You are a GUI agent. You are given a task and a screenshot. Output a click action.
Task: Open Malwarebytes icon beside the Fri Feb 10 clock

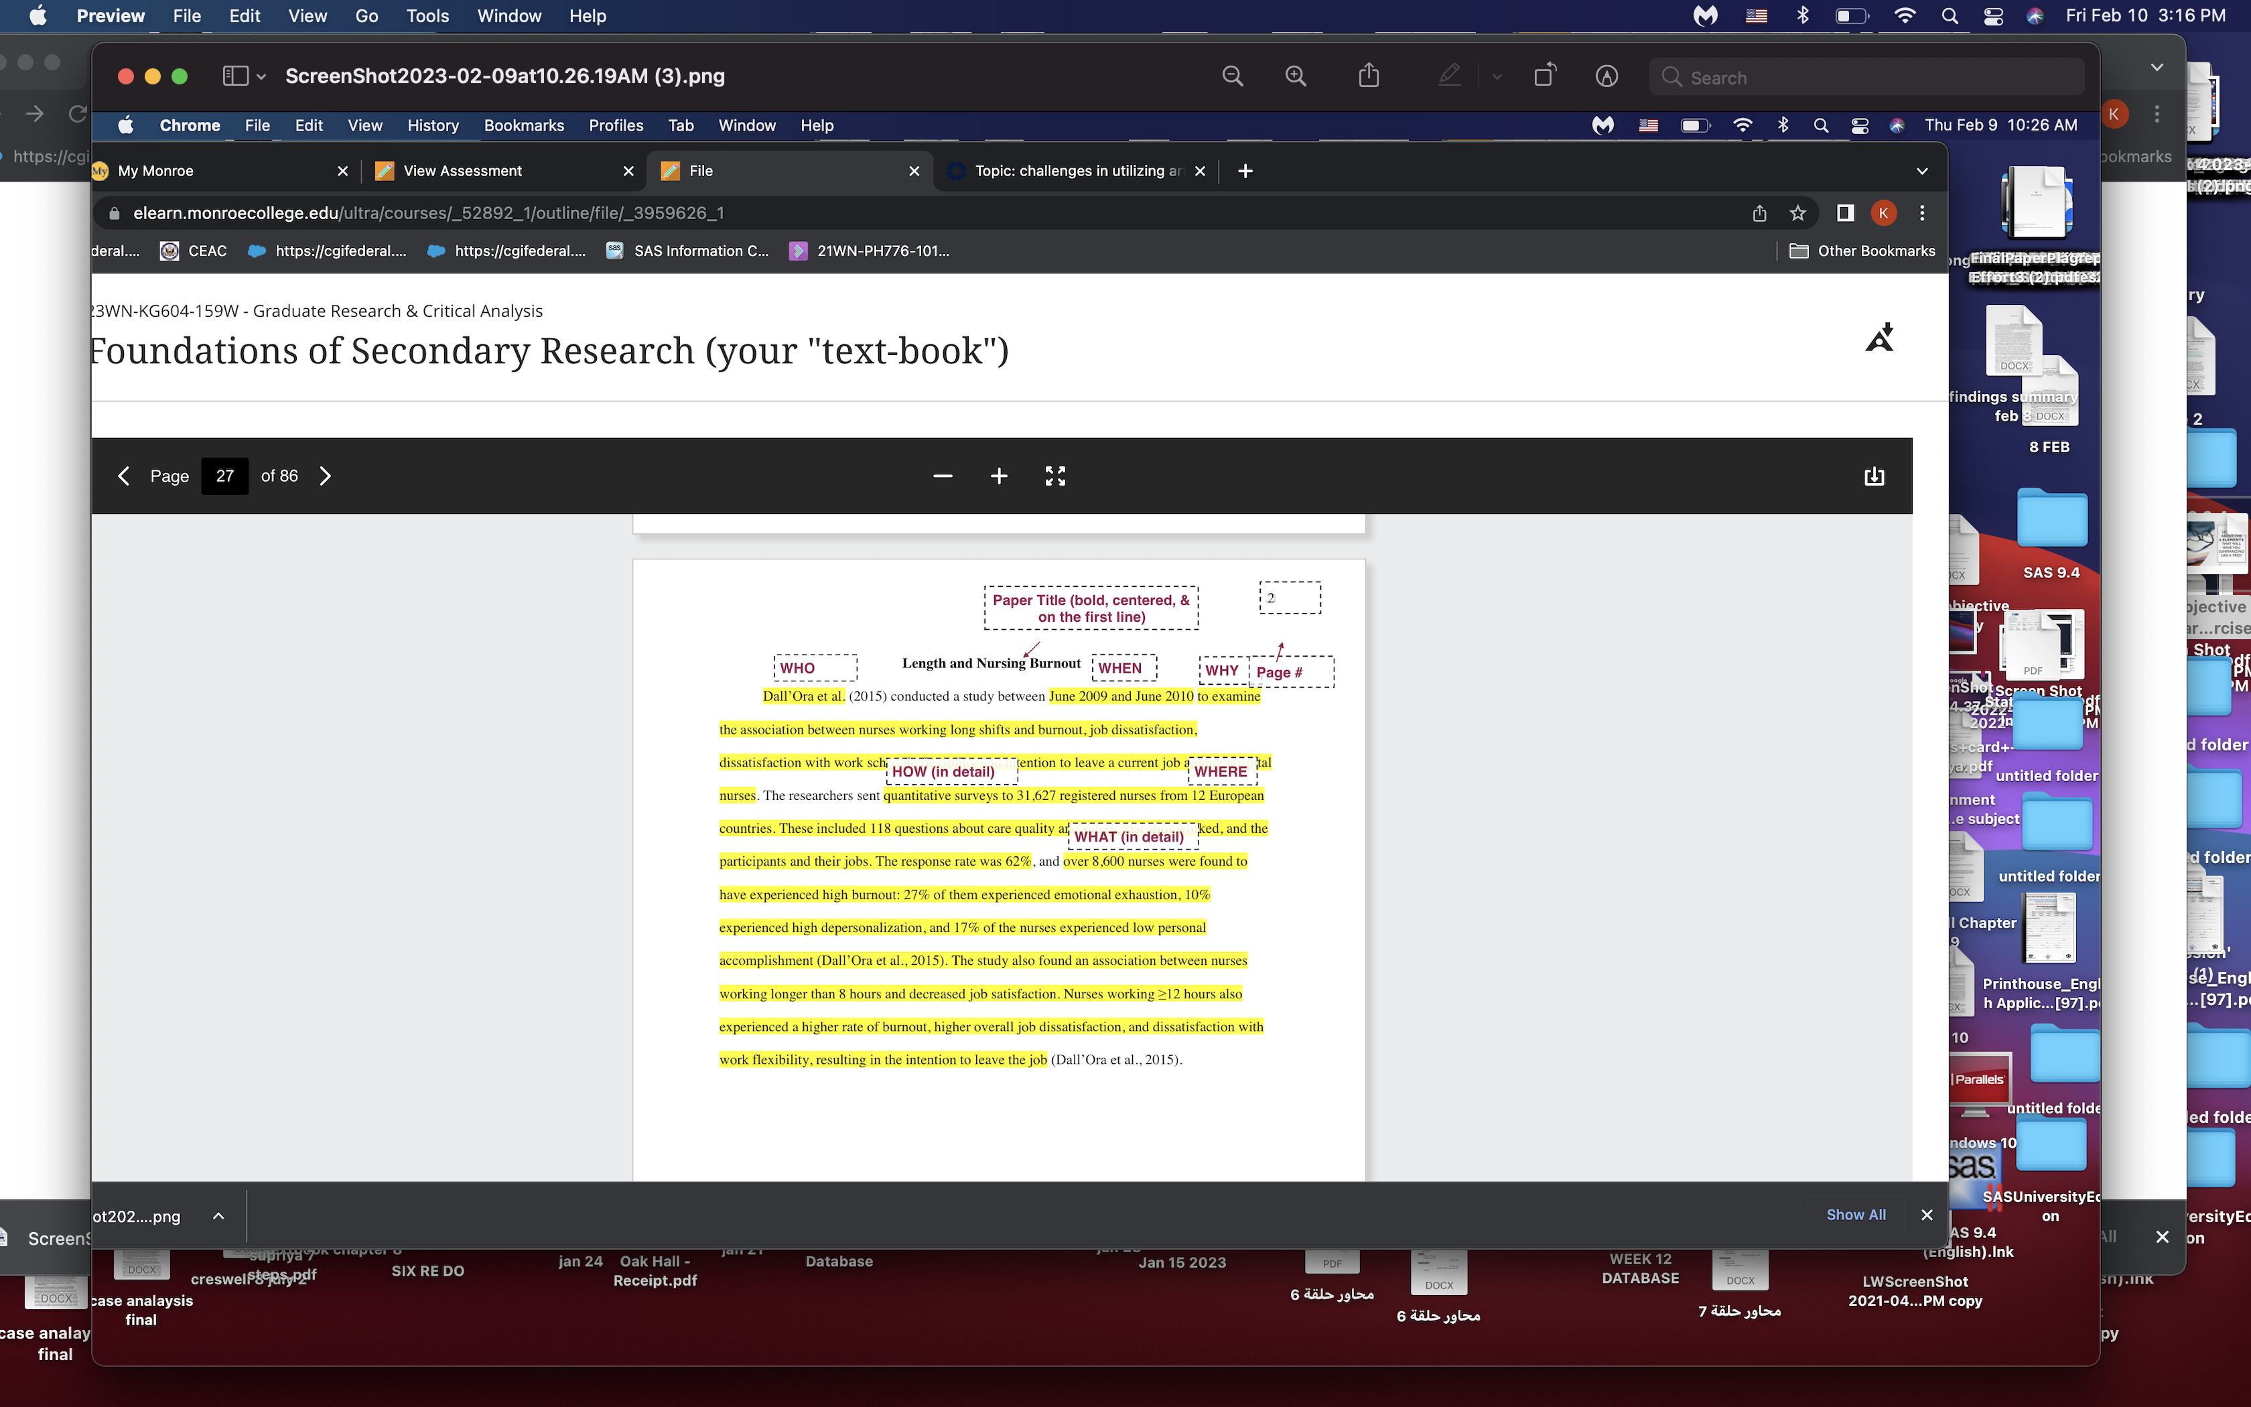point(1705,16)
